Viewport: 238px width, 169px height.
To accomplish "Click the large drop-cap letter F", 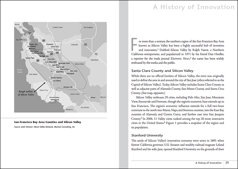I will point(134,44).
